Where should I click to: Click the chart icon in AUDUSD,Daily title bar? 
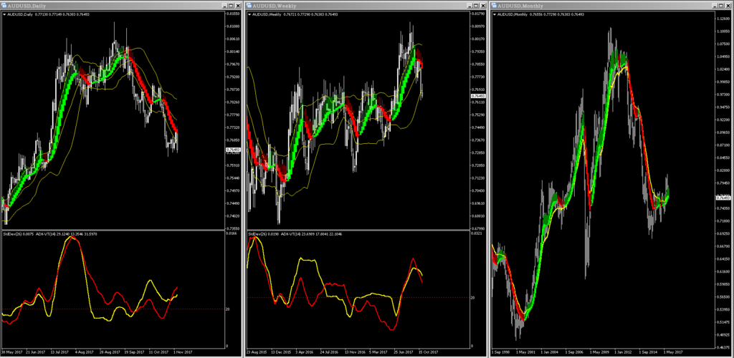click(4, 6)
